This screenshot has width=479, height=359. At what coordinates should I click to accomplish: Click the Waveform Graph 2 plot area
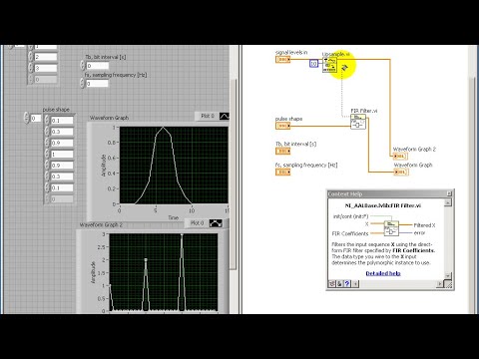pos(164,273)
